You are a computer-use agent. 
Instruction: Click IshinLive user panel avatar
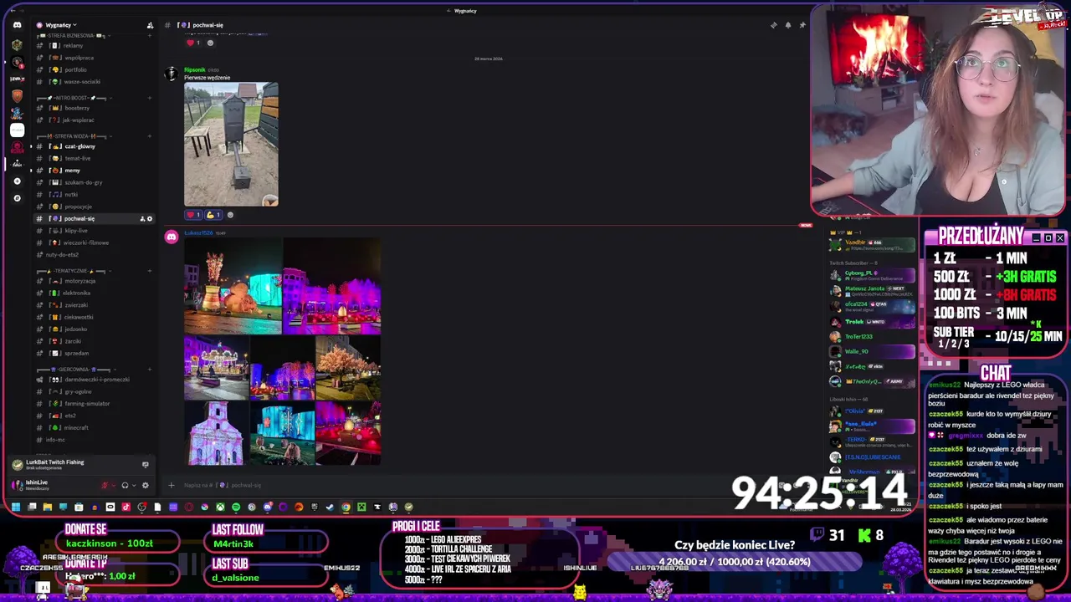tap(18, 485)
